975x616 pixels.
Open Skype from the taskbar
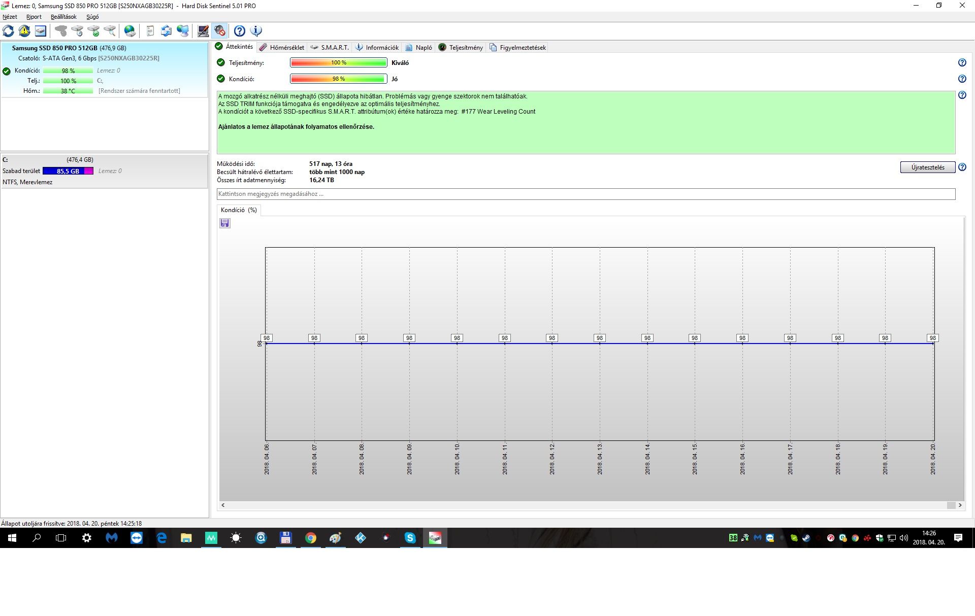pyautogui.click(x=410, y=538)
